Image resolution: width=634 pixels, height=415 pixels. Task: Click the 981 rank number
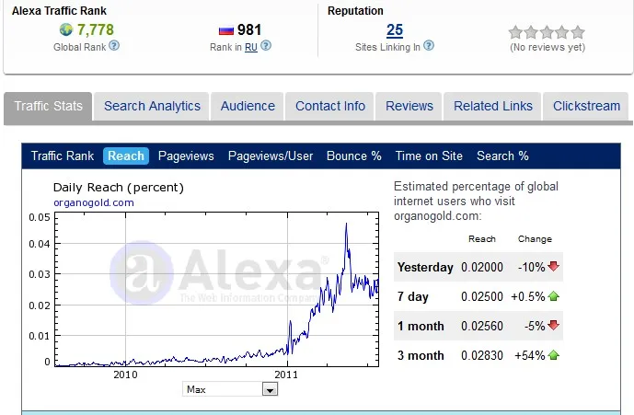pos(249,30)
